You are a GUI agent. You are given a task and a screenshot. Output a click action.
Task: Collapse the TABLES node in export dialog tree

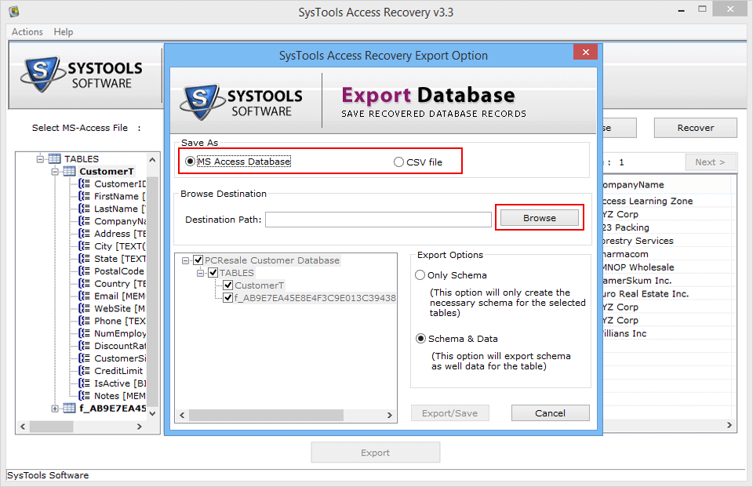tap(200, 273)
